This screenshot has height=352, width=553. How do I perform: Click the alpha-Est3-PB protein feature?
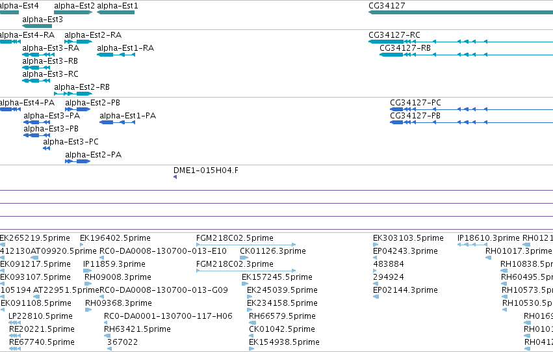click(x=36, y=135)
